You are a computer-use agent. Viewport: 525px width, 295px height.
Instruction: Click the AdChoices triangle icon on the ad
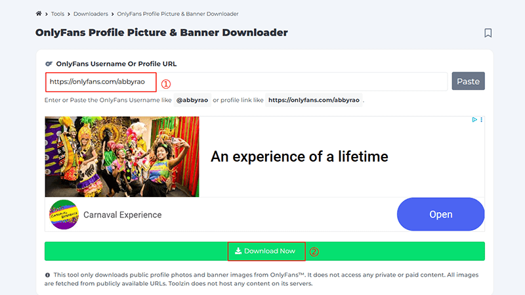point(474,120)
